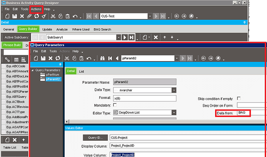Go to next subquery using the play arrow
The height and width of the screenshot is (157, 267).
[125, 37]
